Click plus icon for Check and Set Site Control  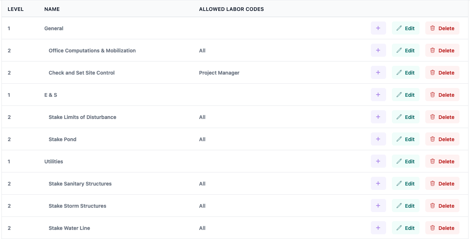click(378, 73)
